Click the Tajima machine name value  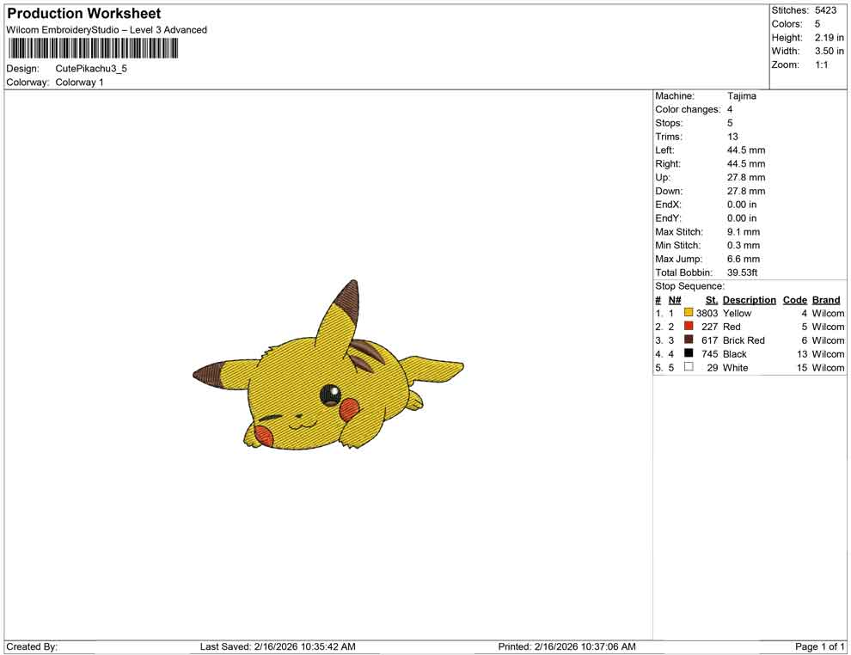pyautogui.click(x=741, y=96)
